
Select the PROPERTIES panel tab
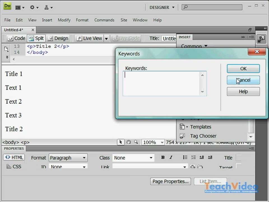(x=14, y=149)
